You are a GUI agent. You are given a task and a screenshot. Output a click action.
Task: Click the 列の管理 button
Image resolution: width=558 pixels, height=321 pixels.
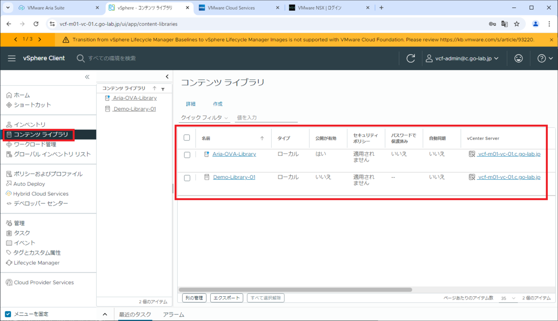(x=194, y=298)
